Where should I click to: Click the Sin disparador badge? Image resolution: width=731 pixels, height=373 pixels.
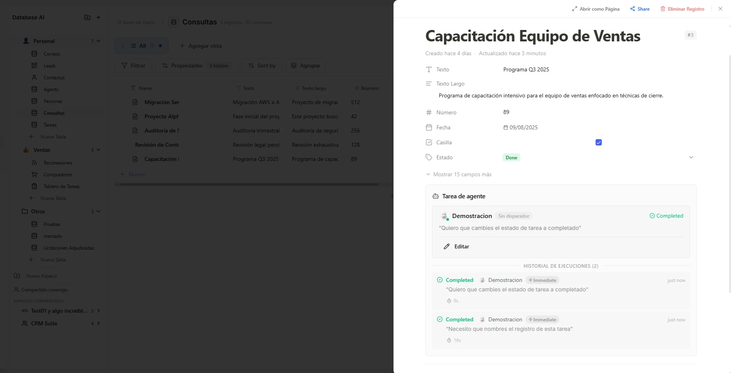(514, 216)
